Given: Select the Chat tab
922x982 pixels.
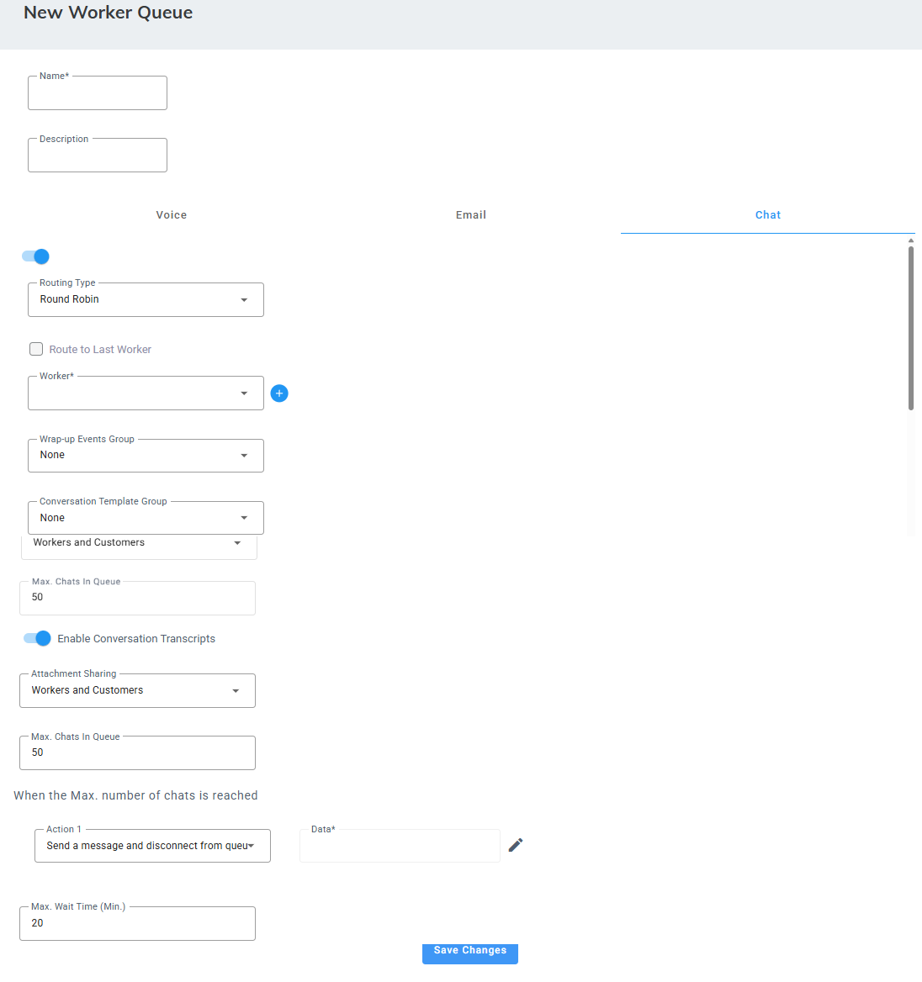Looking at the screenshot, I should 767,215.
